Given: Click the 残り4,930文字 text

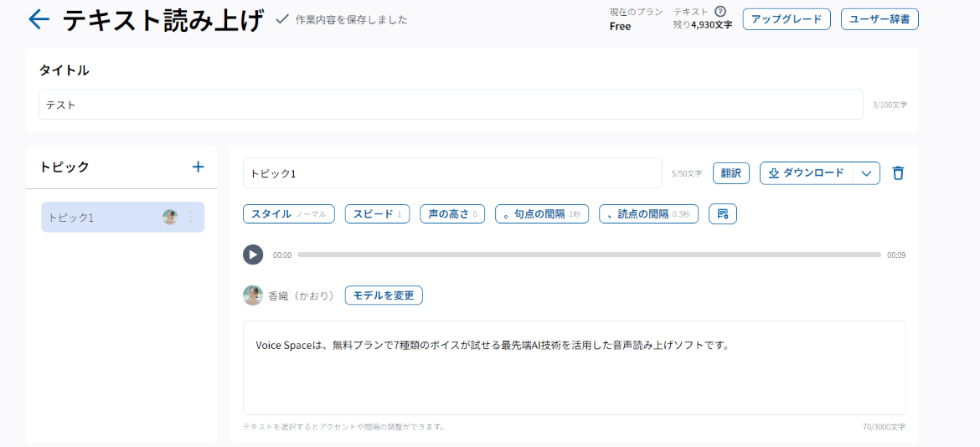Looking at the screenshot, I should tap(702, 26).
